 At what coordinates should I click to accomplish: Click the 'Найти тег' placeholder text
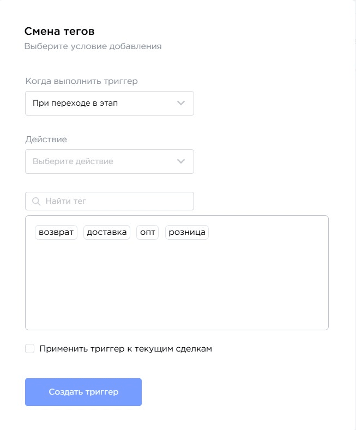click(x=66, y=201)
